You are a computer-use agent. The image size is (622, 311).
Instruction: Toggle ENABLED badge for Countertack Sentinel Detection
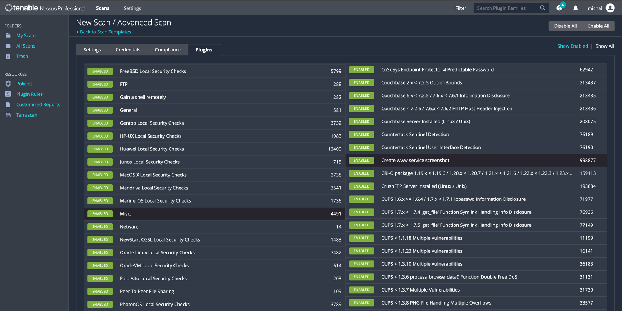coord(361,135)
